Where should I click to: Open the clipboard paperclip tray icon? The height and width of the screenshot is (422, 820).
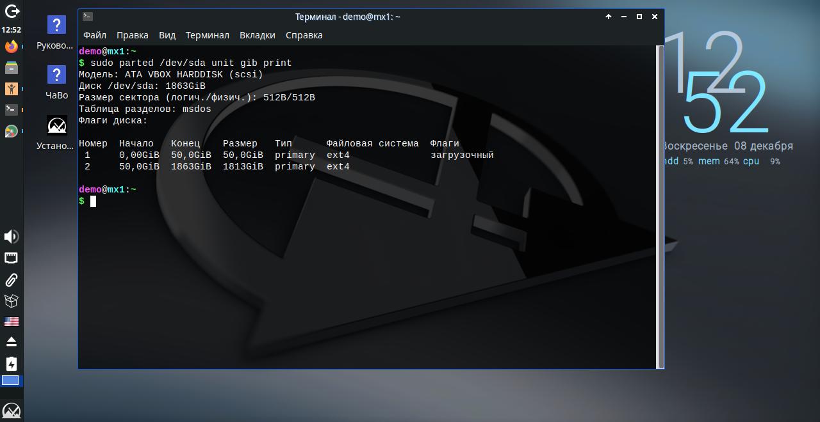tap(11, 279)
